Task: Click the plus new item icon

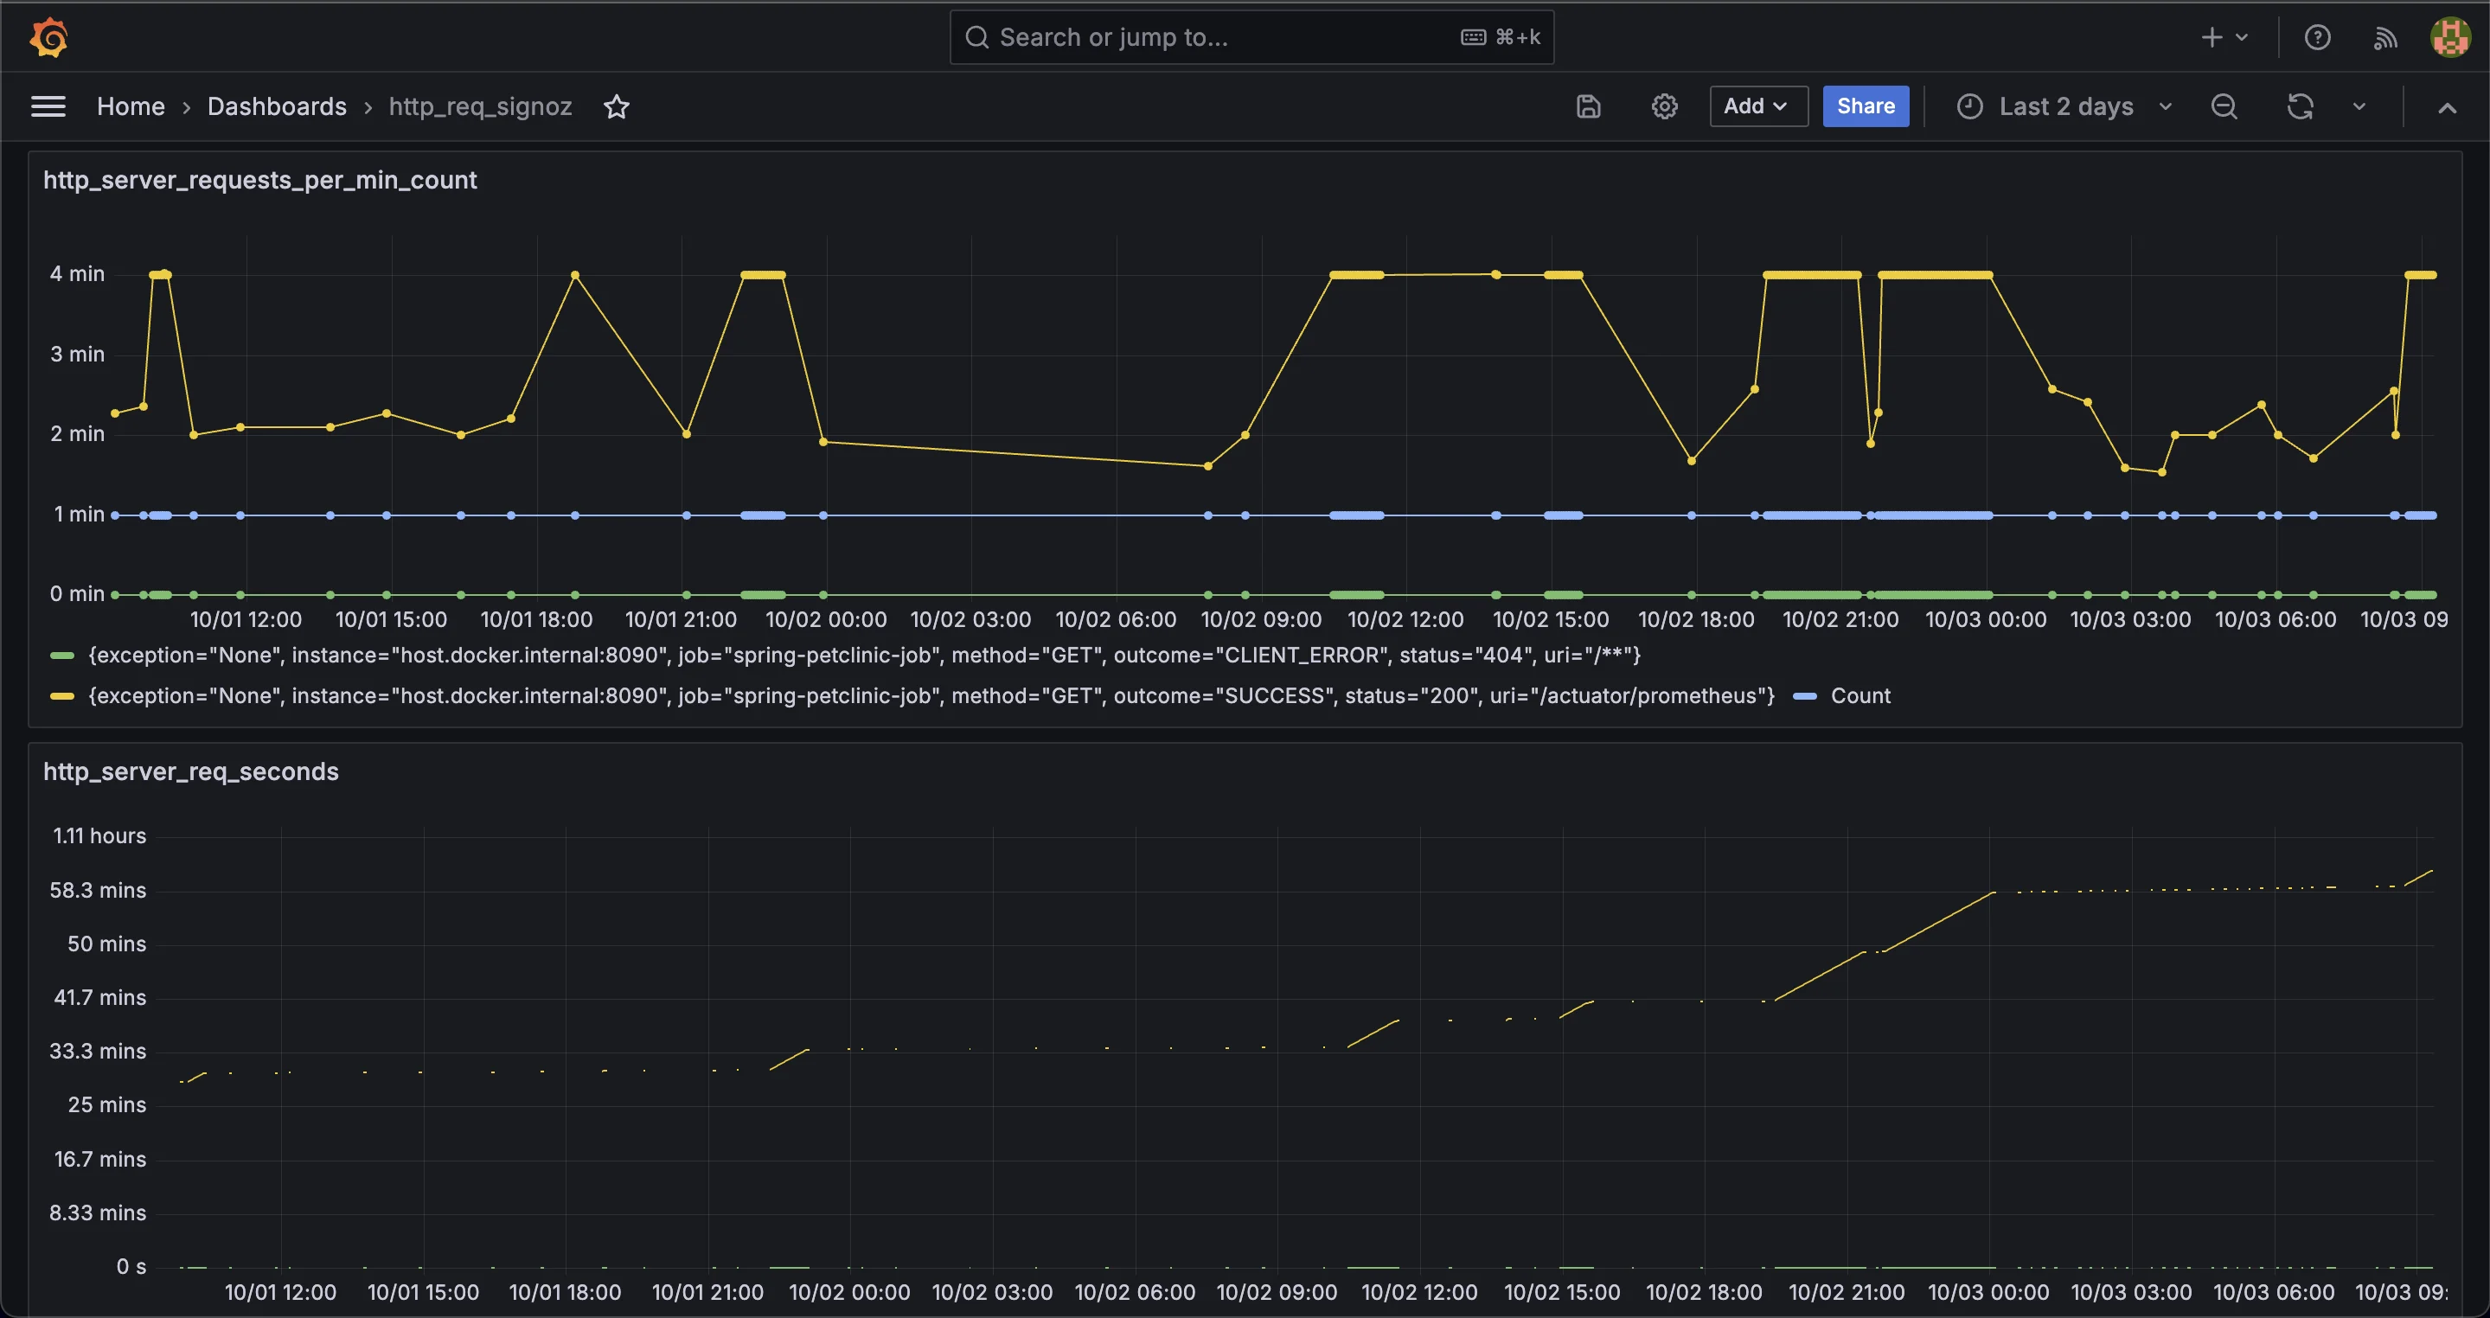Action: click(x=2212, y=38)
